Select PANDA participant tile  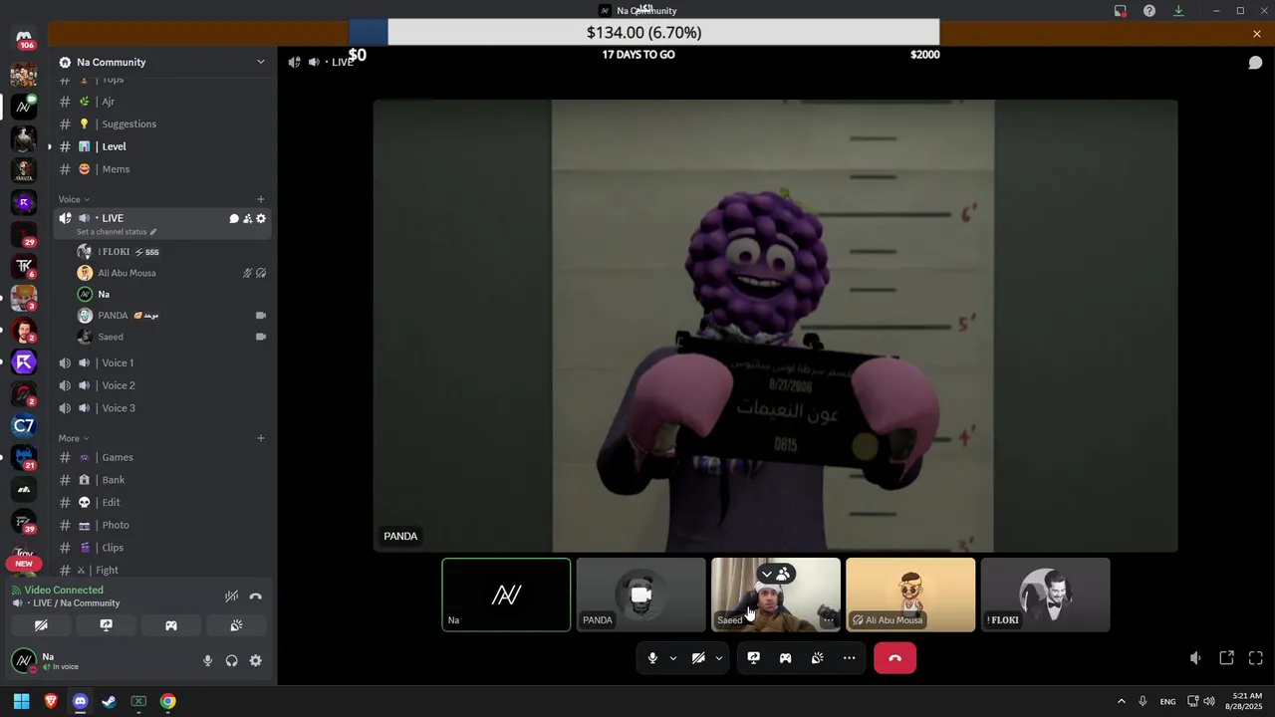[640, 595]
